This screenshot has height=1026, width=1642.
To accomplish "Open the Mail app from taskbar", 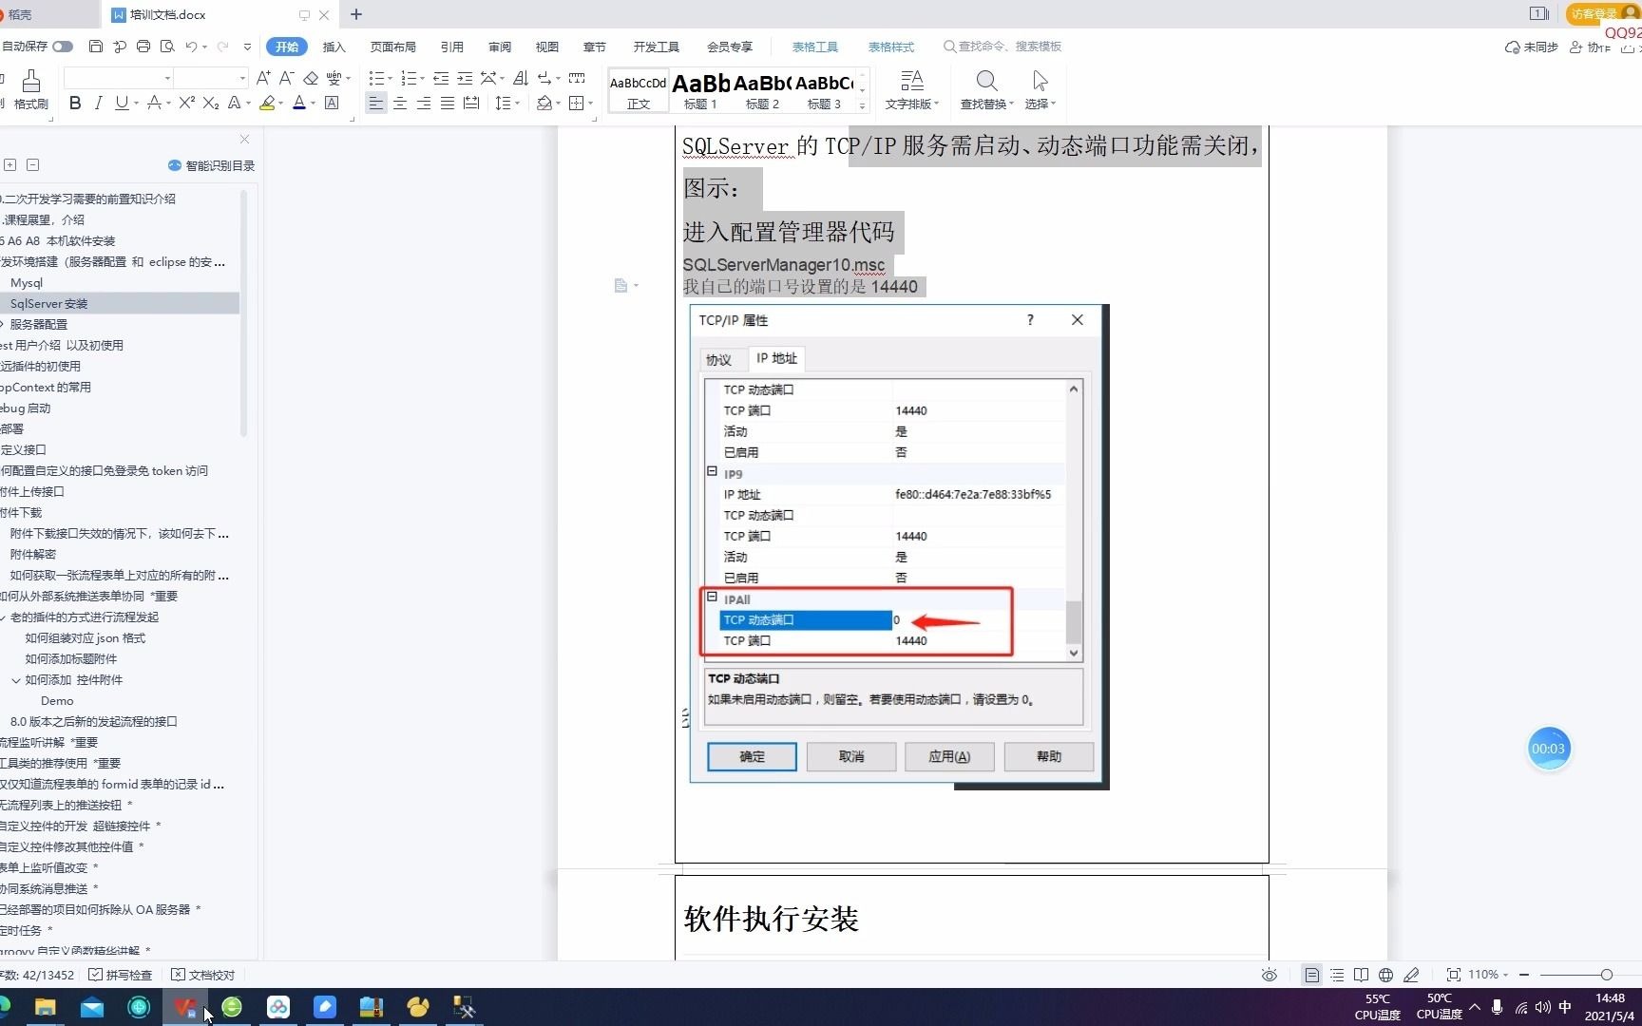I will click(92, 1007).
